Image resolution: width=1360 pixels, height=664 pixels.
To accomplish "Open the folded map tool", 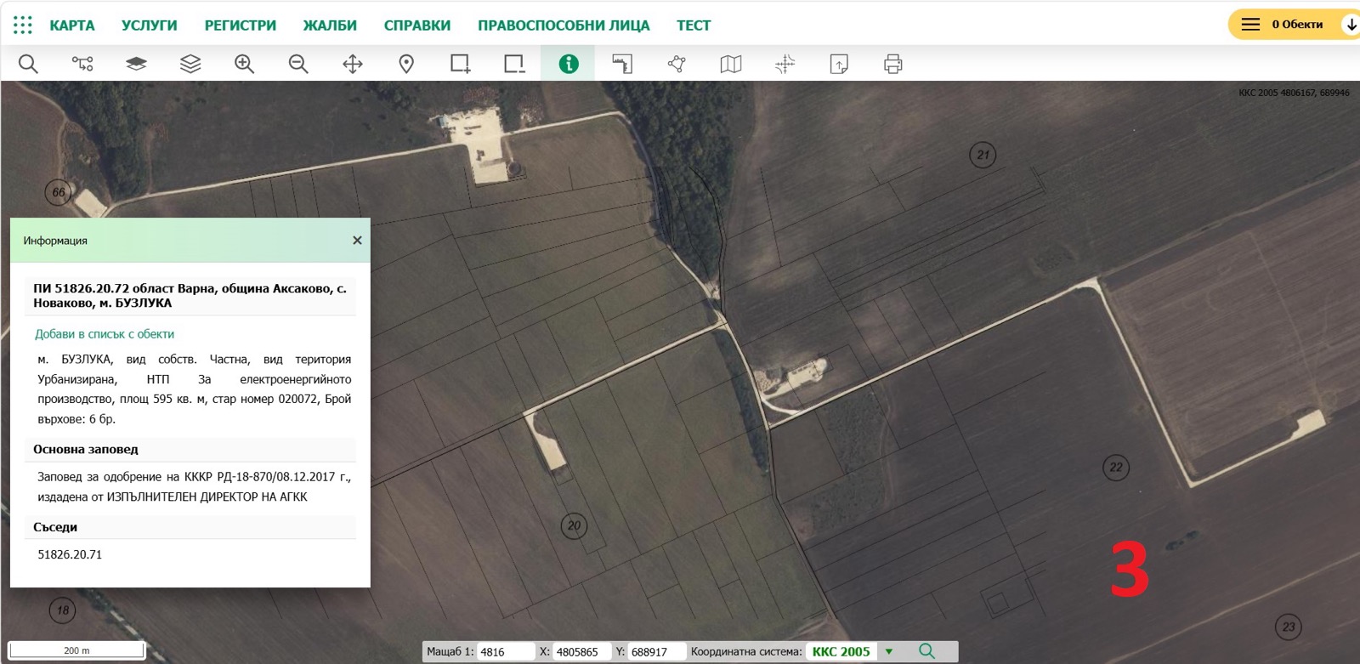I will [731, 64].
